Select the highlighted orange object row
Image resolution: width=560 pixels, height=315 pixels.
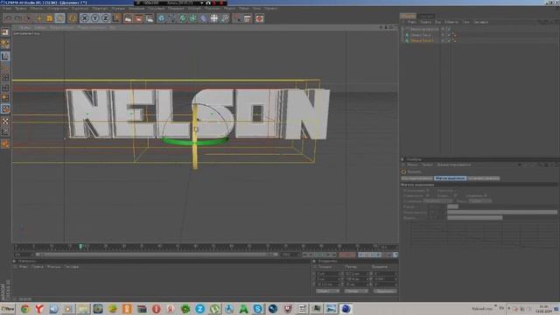coord(422,41)
